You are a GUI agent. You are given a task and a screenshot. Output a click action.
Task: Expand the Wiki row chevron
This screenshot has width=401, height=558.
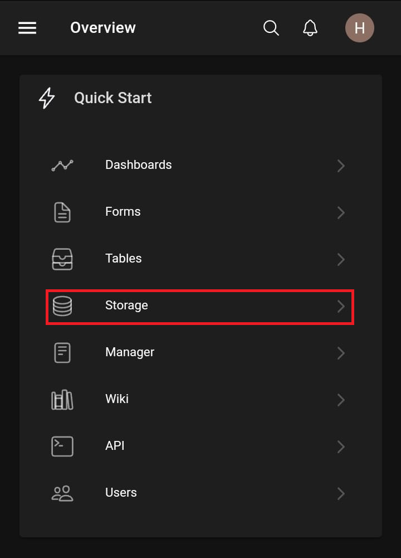341,400
